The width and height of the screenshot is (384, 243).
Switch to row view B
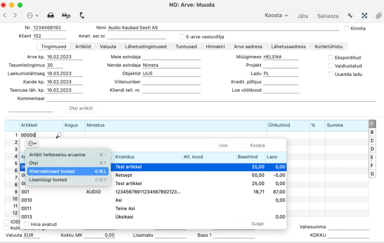click(372, 133)
